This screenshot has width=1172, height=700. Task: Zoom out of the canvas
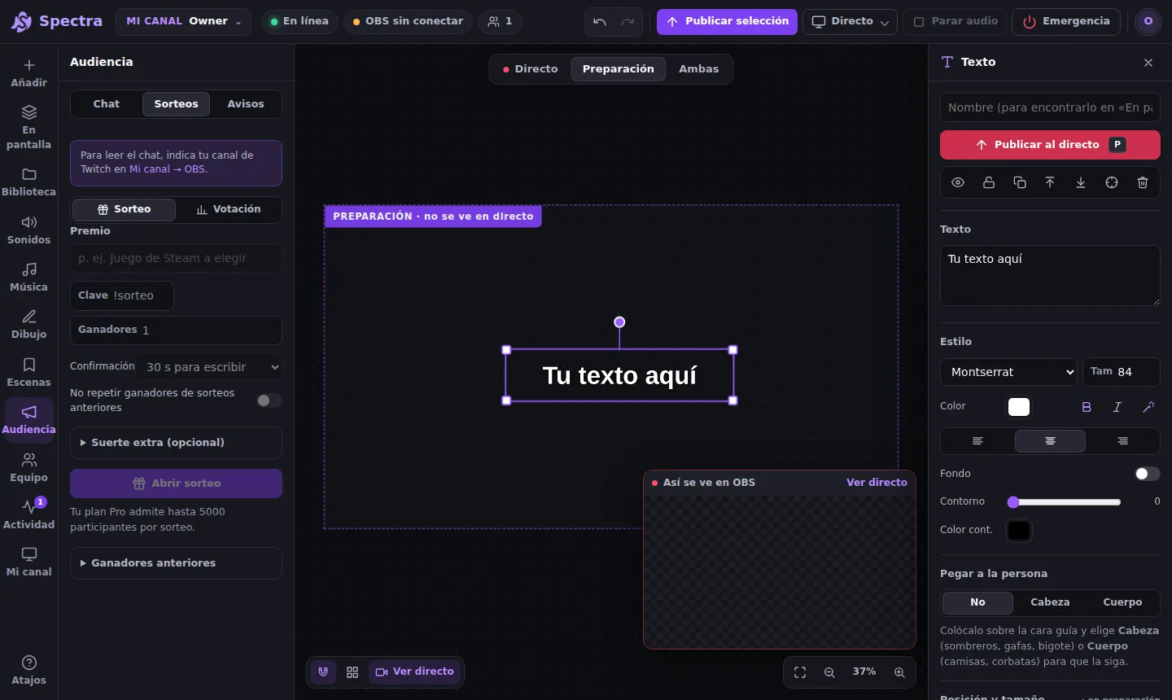click(829, 672)
